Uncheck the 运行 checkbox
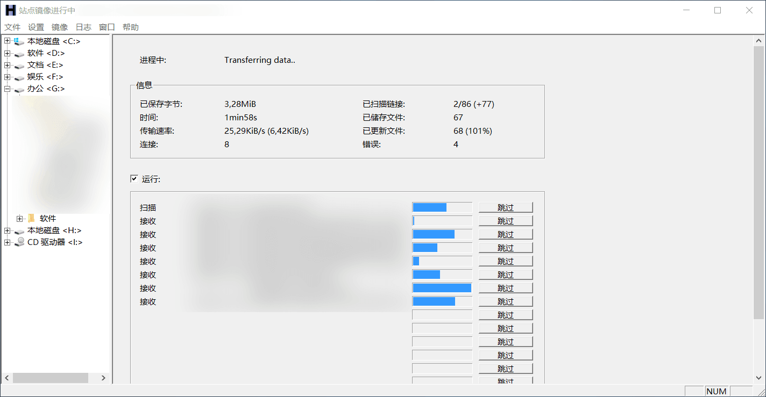 tap(134, 178)
